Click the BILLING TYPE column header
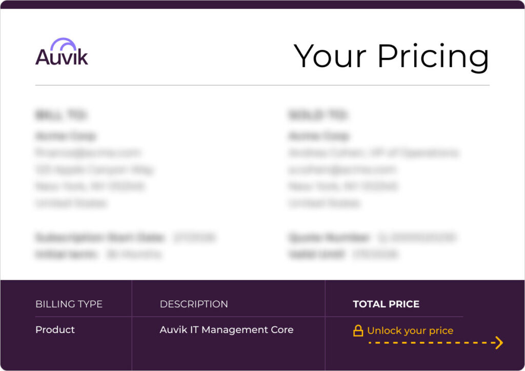This screenshot has height=371, width=525. click(x=69, y=304)
